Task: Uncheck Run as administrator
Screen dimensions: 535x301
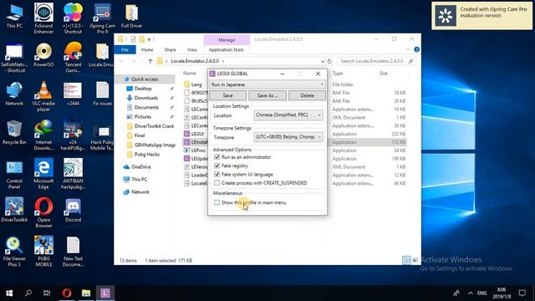Action: pyautogui.click(x=217, y=157)
